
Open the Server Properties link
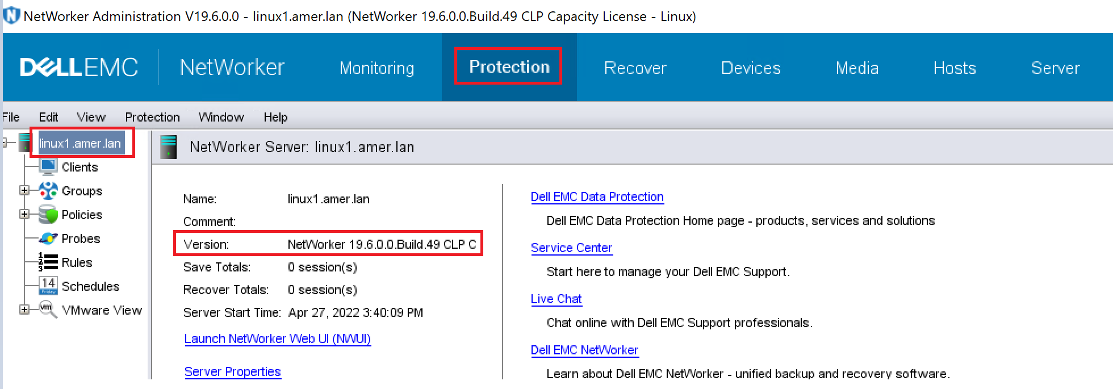coord(232,372)
